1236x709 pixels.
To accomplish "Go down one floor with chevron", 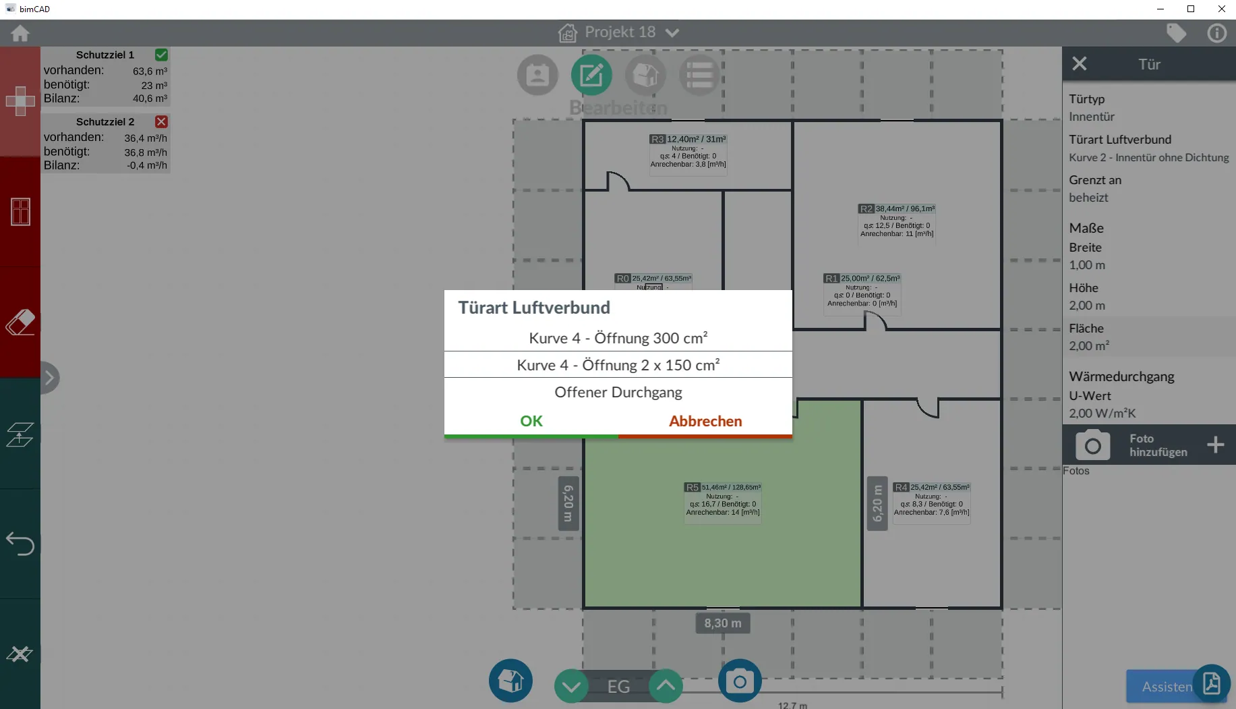I will [x=571, y=687].
